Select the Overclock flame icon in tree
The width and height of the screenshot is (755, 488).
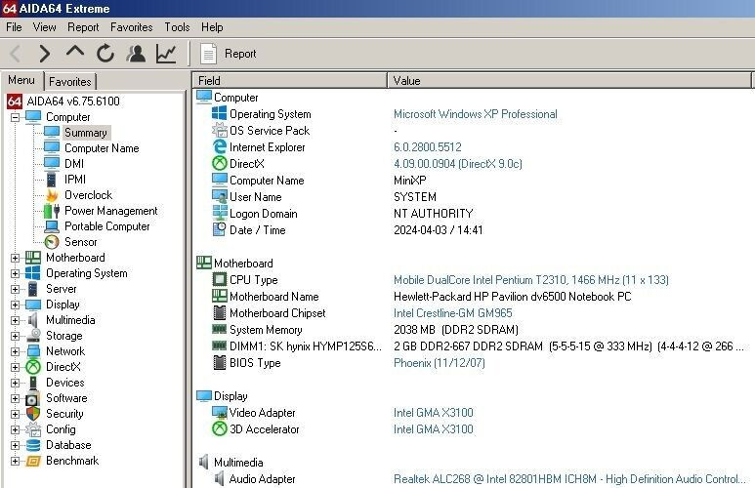[52, 195]
